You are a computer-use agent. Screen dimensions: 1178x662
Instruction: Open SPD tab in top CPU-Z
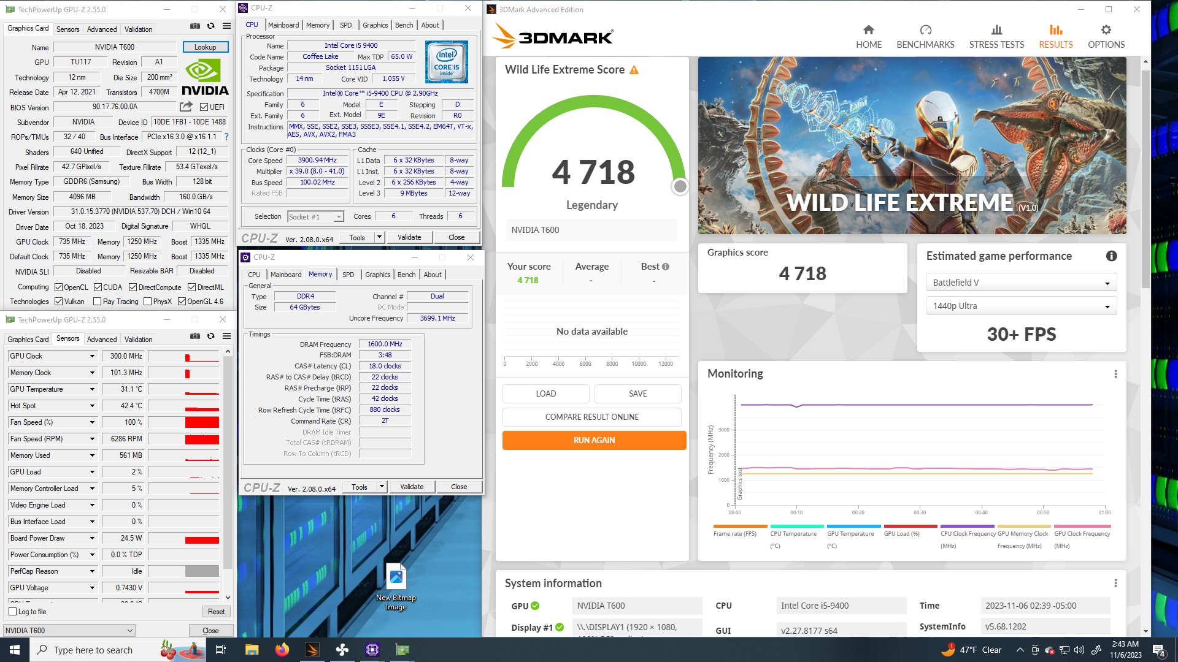(346, 25)
